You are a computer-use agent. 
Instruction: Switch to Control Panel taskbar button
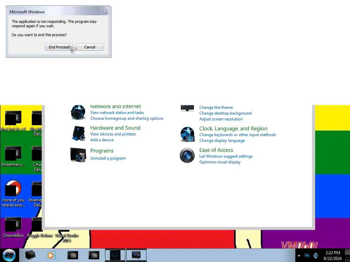point(136,255)
